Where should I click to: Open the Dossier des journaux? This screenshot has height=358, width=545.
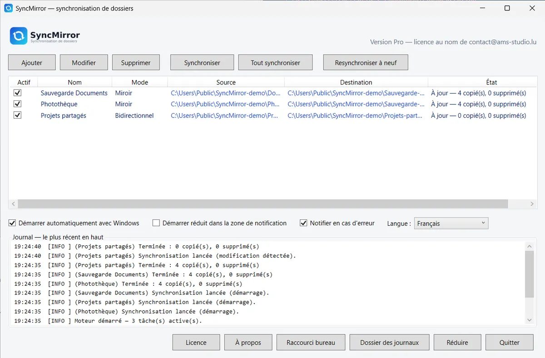[390, 343]
